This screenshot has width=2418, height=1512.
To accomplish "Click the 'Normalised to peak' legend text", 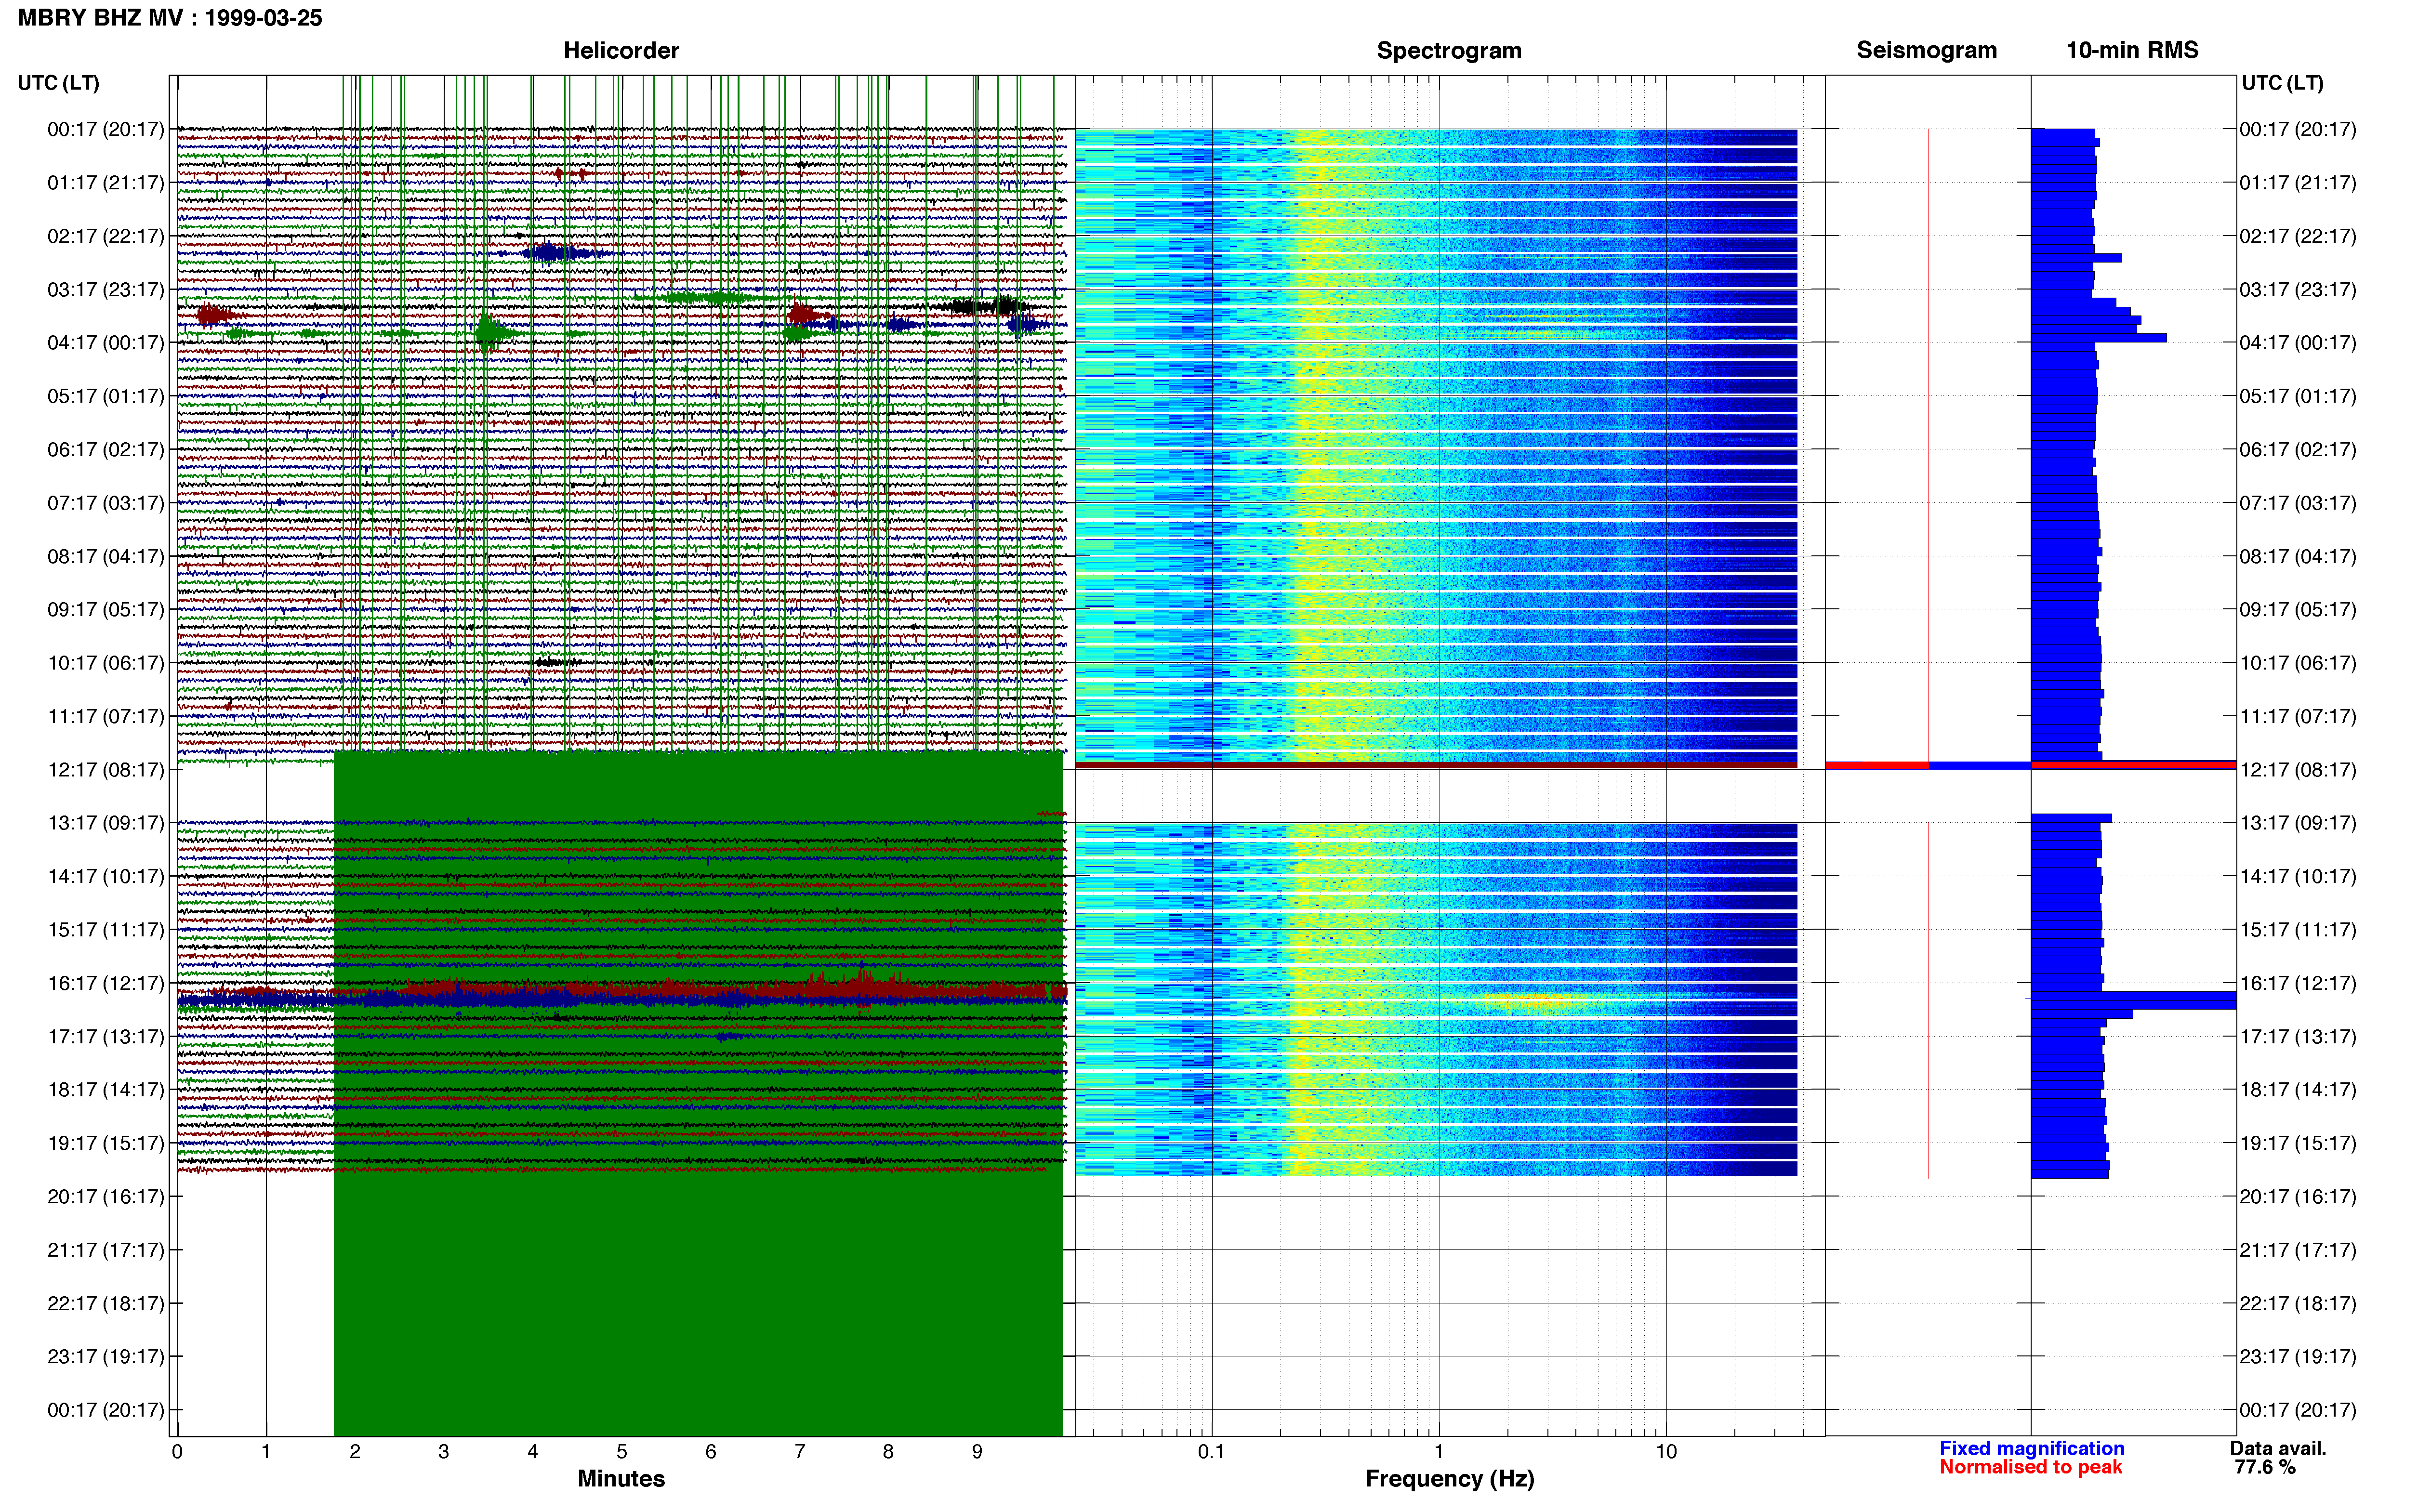I will [2030, 1467].
